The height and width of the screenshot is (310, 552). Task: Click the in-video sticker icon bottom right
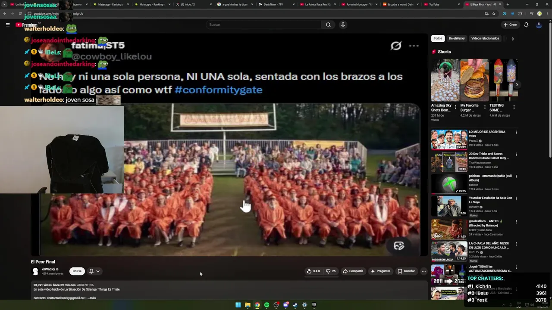coord(399,246)
